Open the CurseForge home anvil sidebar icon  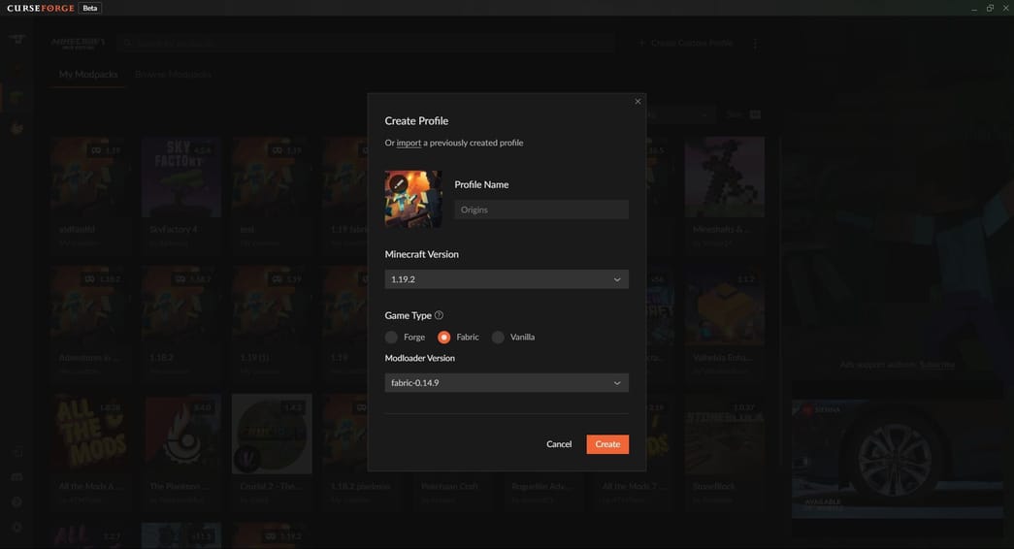[x=16, y=40]
